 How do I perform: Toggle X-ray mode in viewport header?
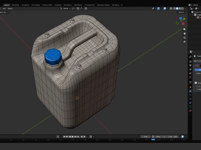(x=171, y=8)
